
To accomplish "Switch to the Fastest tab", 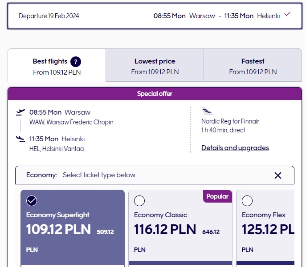I will (x=253, y=66).
